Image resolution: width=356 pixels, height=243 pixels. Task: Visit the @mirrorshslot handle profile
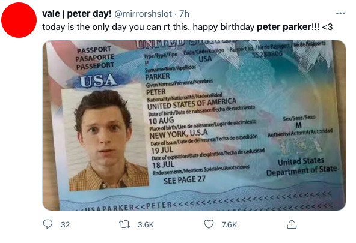(143, 14)
